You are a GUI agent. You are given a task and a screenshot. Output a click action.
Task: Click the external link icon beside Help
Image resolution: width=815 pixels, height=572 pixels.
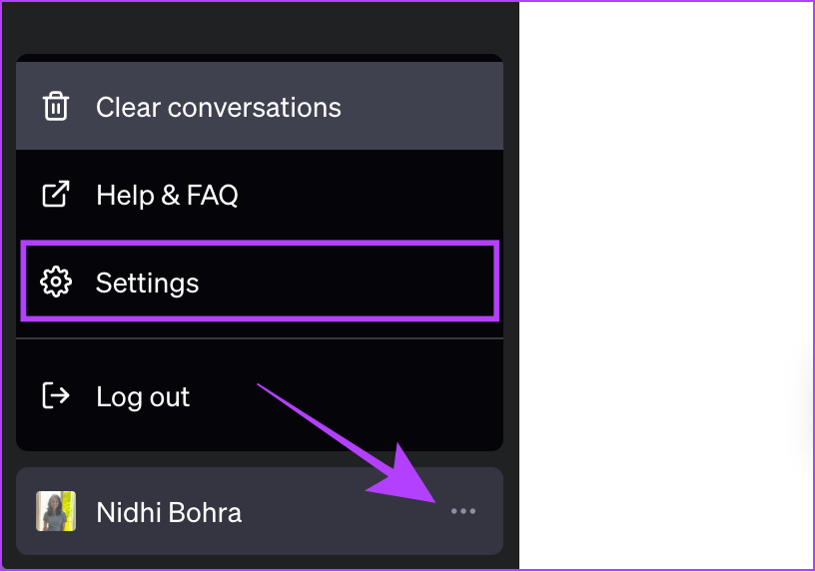coord(56,195)
